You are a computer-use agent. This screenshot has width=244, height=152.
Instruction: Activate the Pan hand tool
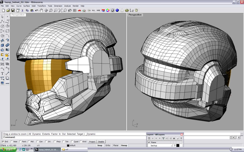tap(41, 10)
